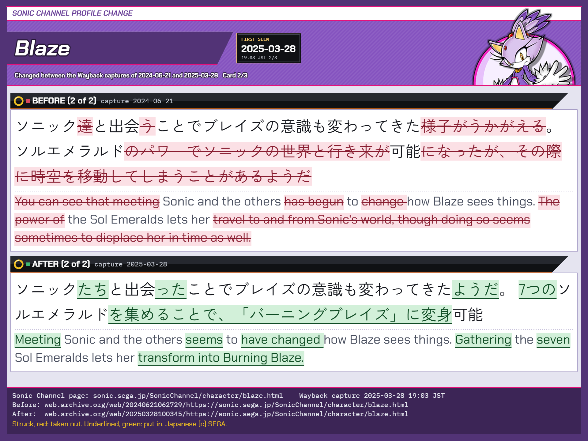The width and height of the screenshot is (588, 441).
Task: Click the green square marker next to AFTER
Action: [x=28, y=264]
